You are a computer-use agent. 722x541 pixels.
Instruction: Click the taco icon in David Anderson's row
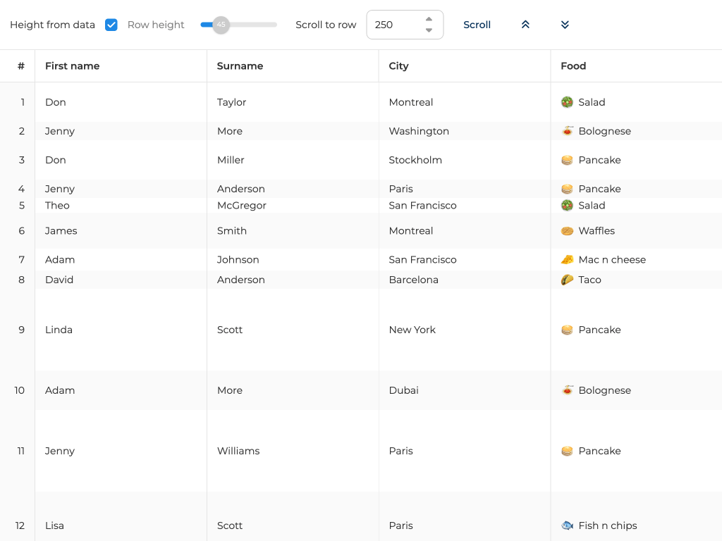(x=567, y=280)
